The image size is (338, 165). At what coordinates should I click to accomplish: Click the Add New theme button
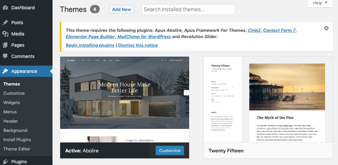122,10
